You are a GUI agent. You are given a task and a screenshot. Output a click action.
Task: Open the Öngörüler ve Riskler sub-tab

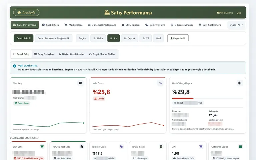coord(102,54)
